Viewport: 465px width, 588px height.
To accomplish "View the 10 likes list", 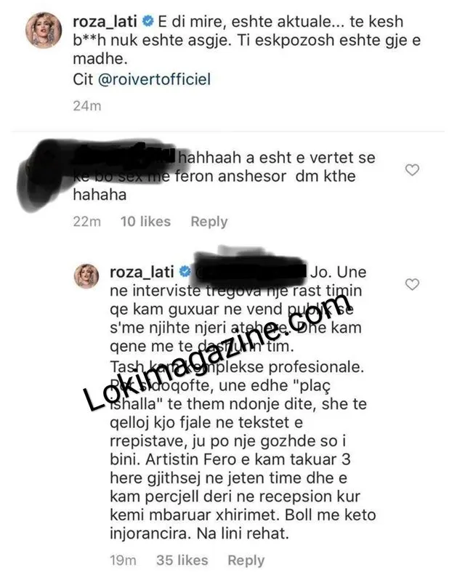I will point(145,221).
